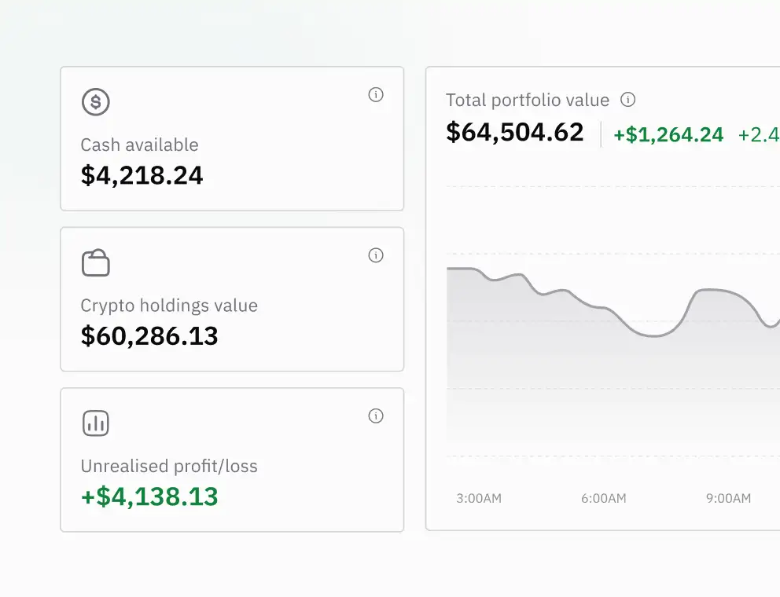The image size is (780, 597).
Task: Open info tooltip on Crypto holdings value card
Action: [x=376, y=255]
